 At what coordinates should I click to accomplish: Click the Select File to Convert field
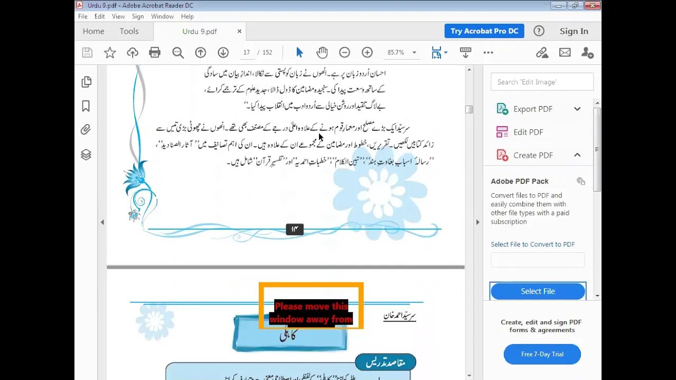[538, 260]
